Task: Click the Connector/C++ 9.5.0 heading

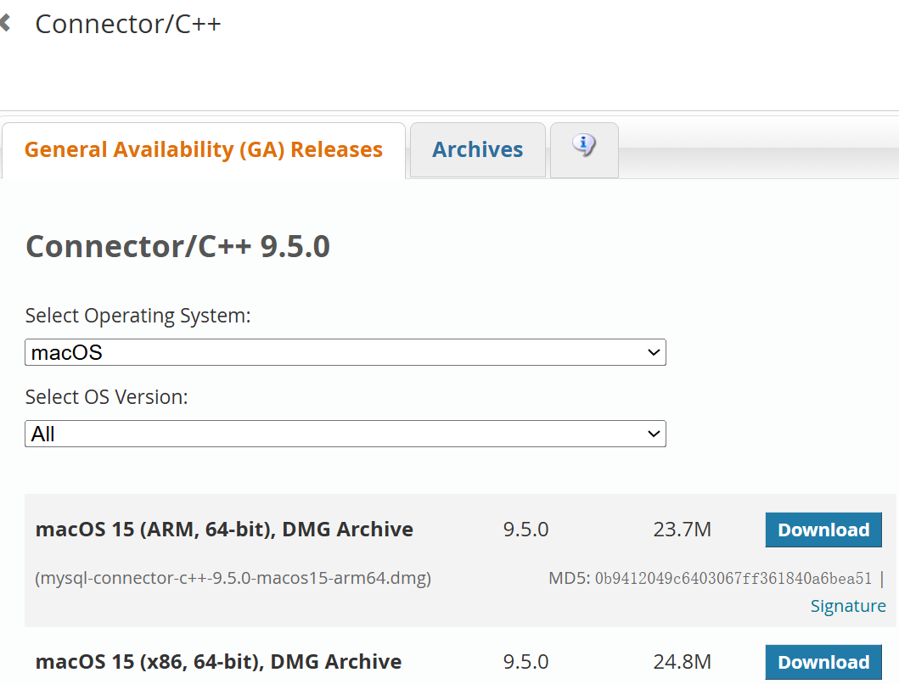Action: pos(180,246)
